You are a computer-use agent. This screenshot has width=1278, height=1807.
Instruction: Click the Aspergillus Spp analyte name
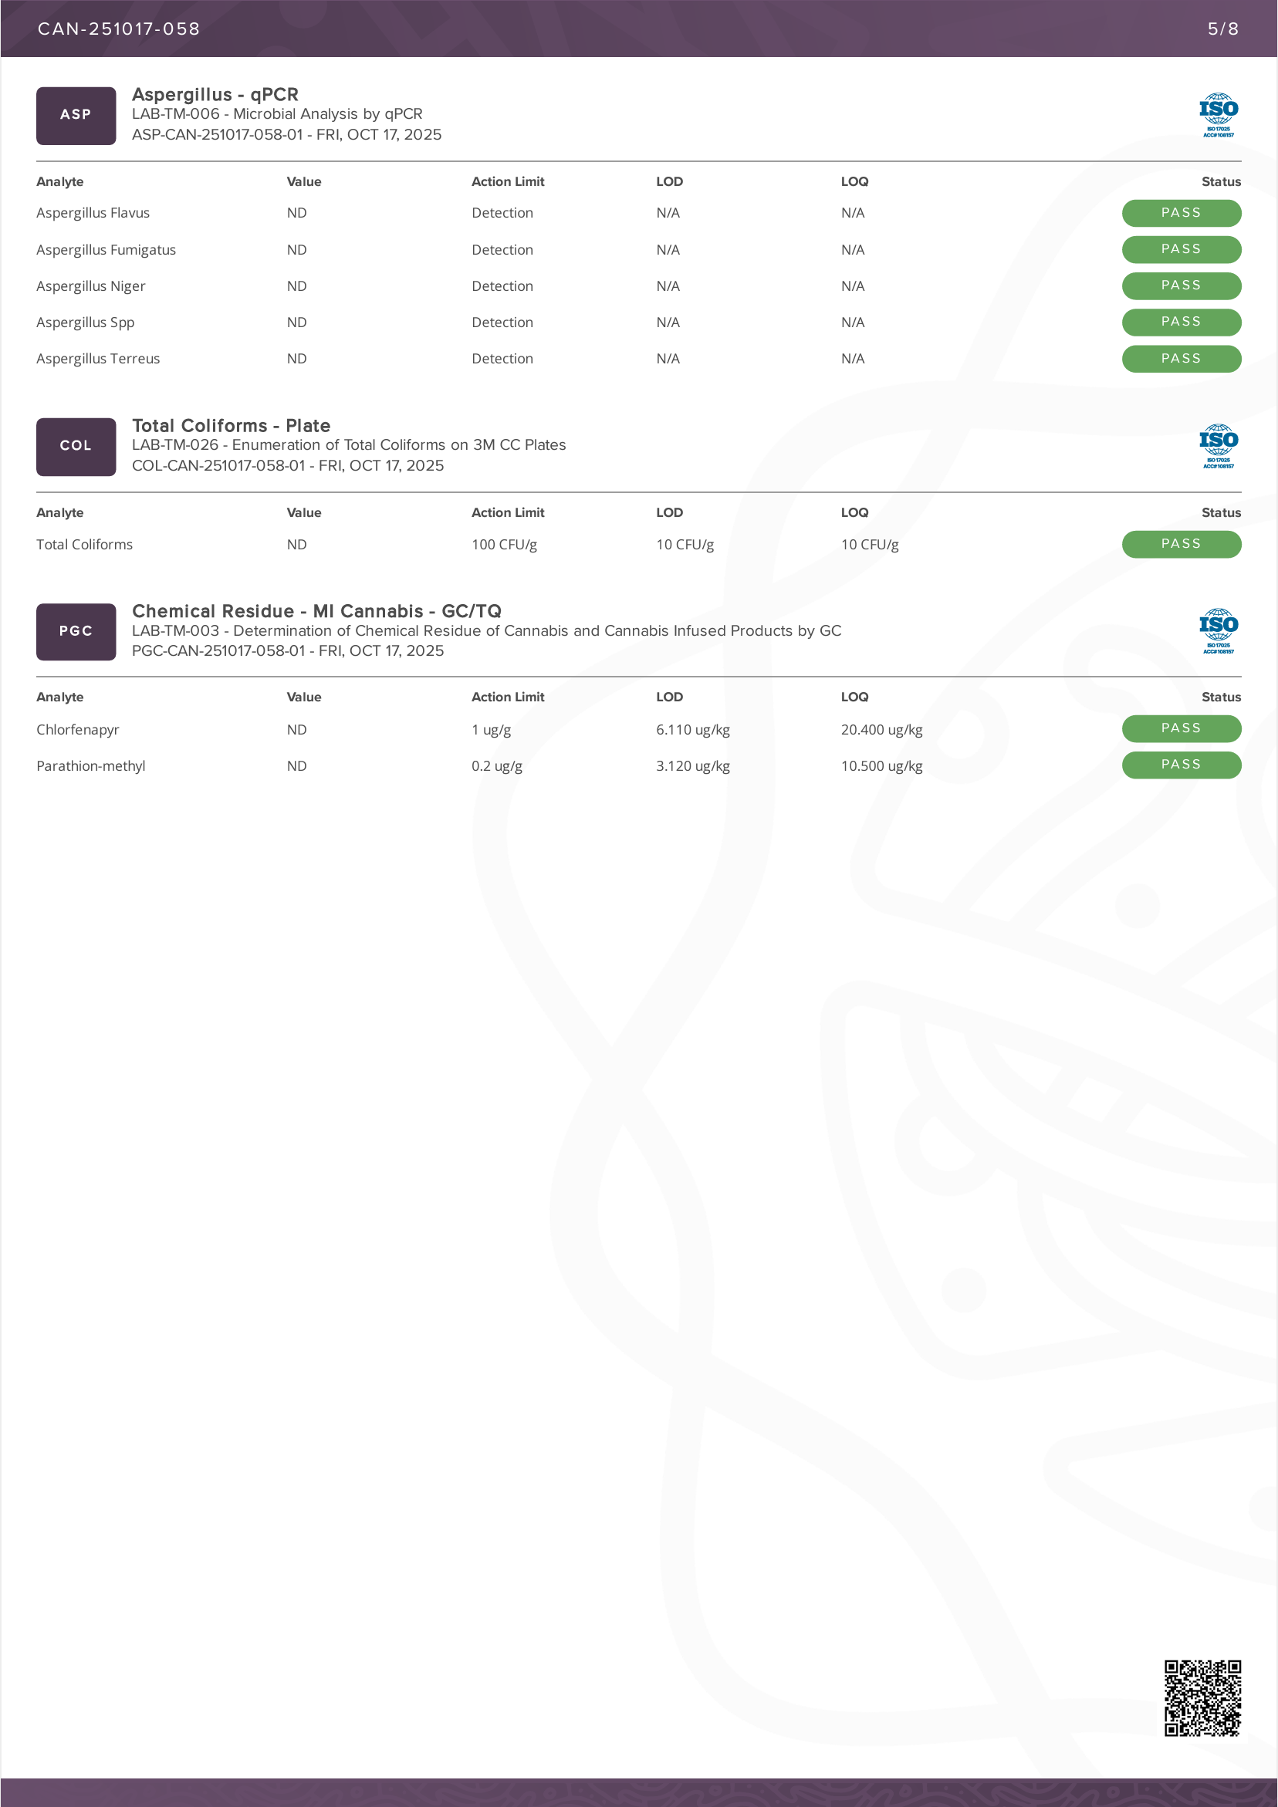click(x=85, y=323)
